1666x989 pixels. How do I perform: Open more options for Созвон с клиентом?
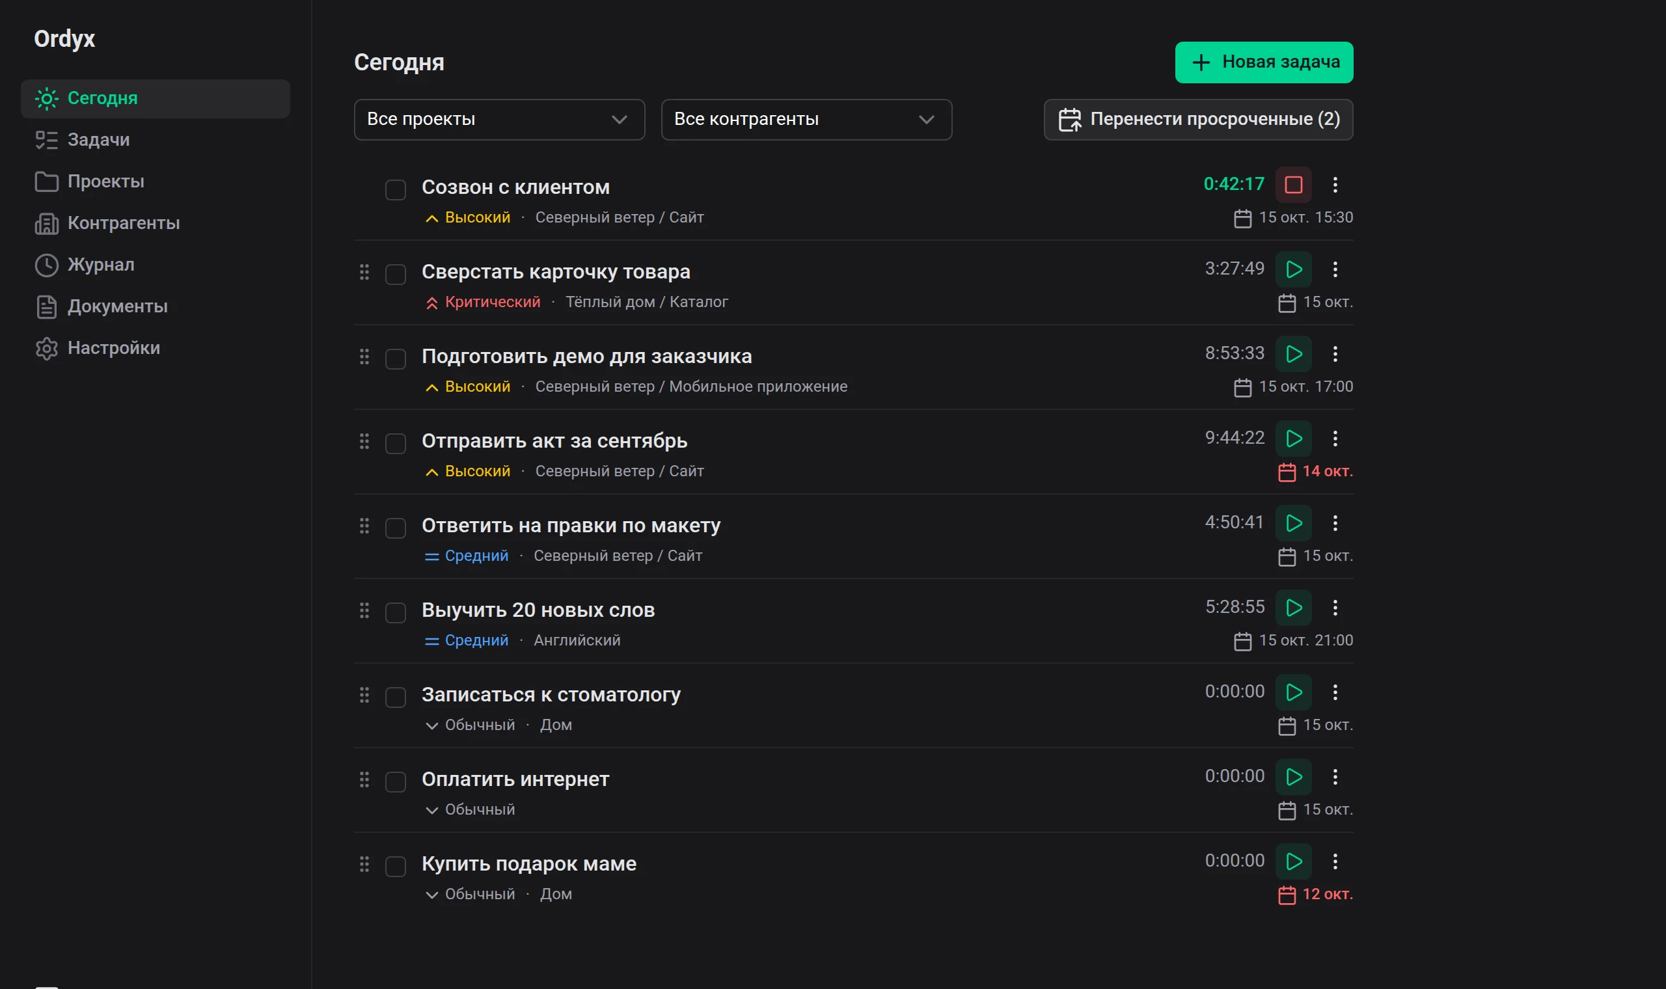point(1335,185)
